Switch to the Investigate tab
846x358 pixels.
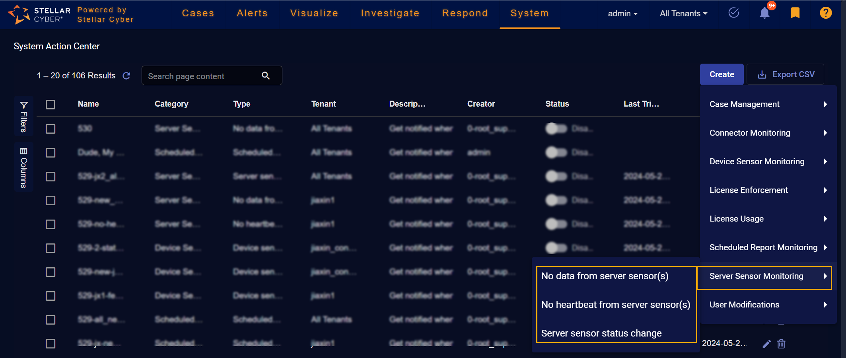(x=390, y=13)
